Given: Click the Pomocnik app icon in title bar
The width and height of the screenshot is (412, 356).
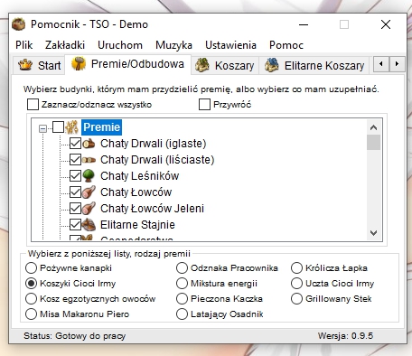Looking at the screenshot, I should click(19, 24).
